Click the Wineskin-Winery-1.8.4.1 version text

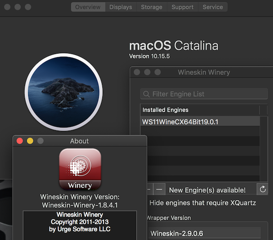[x=80, y=205]
